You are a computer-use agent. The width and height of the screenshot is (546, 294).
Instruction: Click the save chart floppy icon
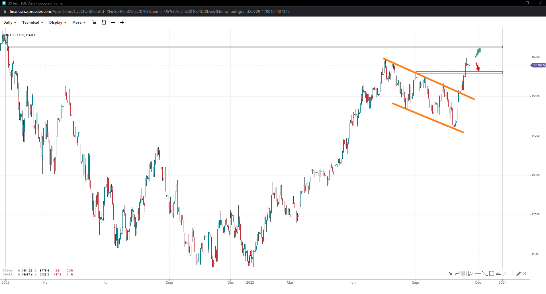coord(104,23)
